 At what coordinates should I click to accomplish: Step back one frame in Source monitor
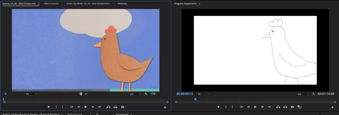79,107
